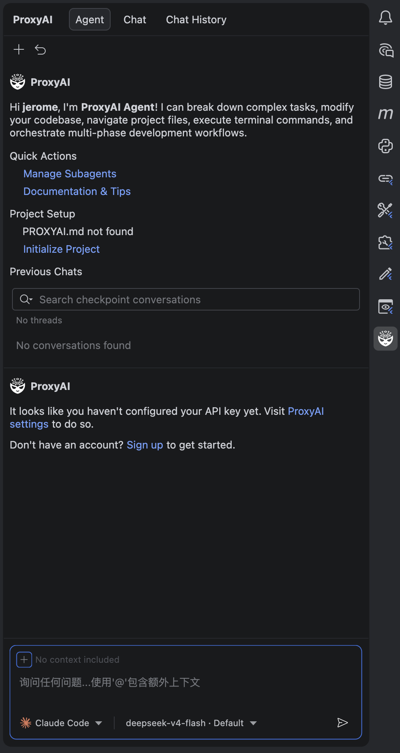
Task: Click the Quick Actions heading
Action: click(x=43, y=156)
